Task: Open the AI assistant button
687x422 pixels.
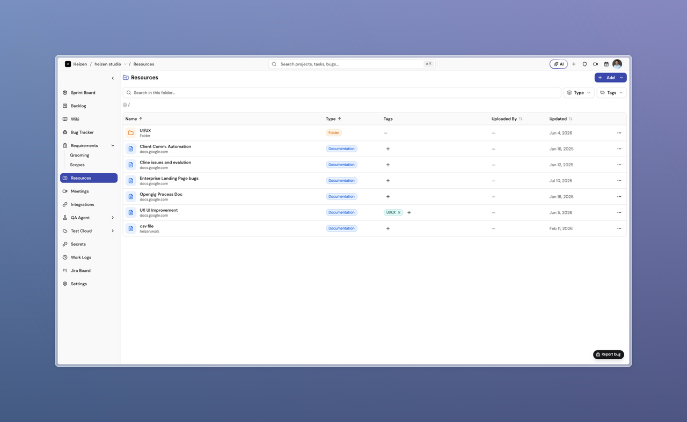Action: (x=559, y=64)
